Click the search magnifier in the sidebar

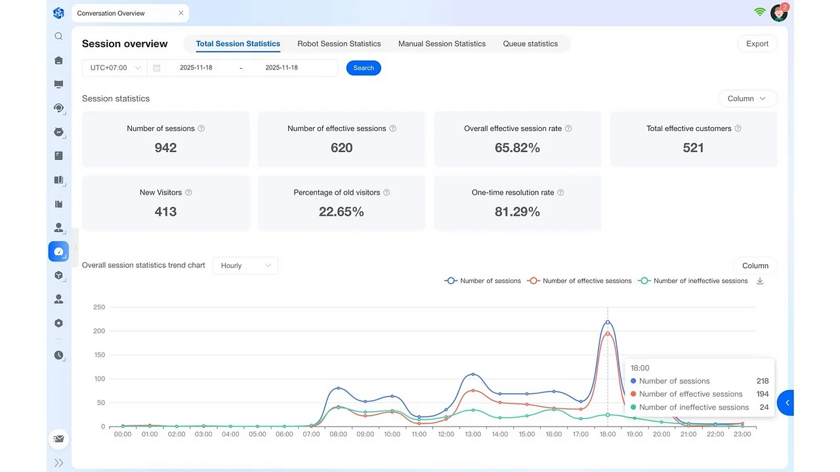(x=58, y=37)
